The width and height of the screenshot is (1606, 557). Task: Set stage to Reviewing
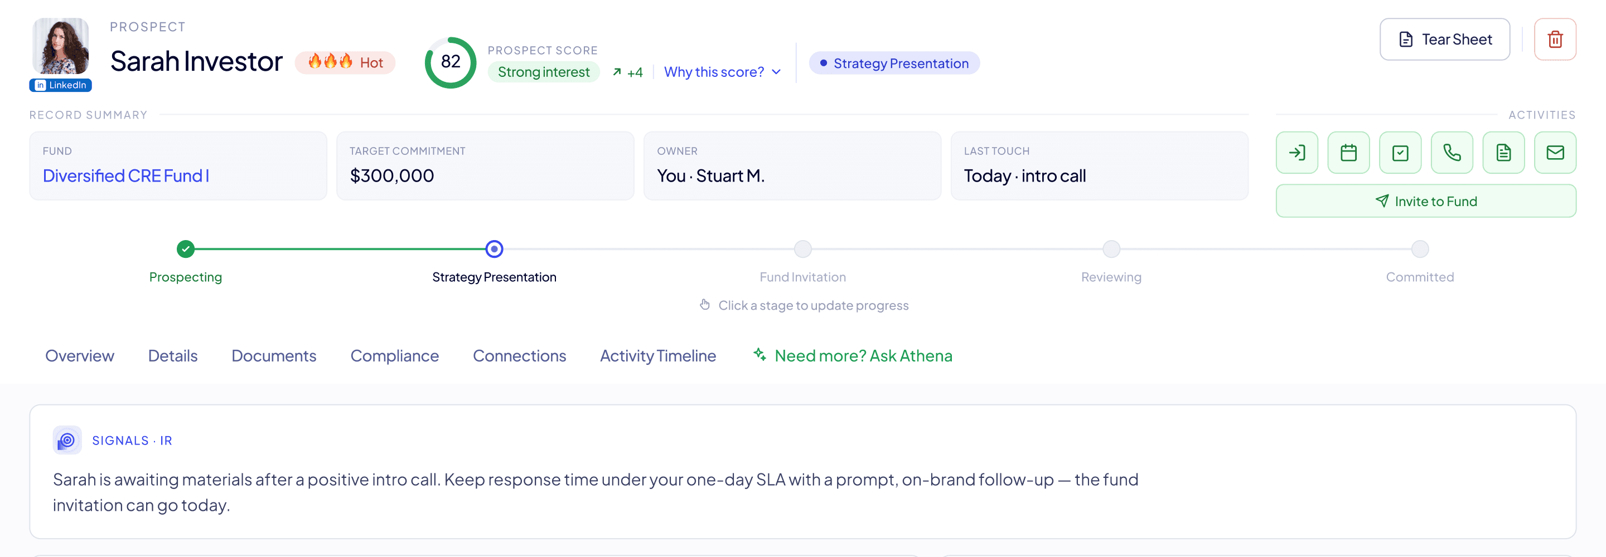[1111, 249]
